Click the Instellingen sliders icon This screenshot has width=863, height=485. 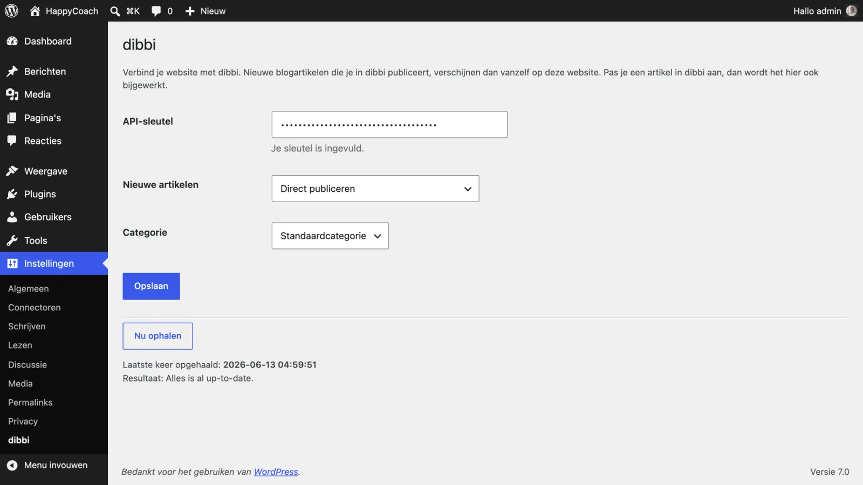pyautogui.click(x=12, y=264)
